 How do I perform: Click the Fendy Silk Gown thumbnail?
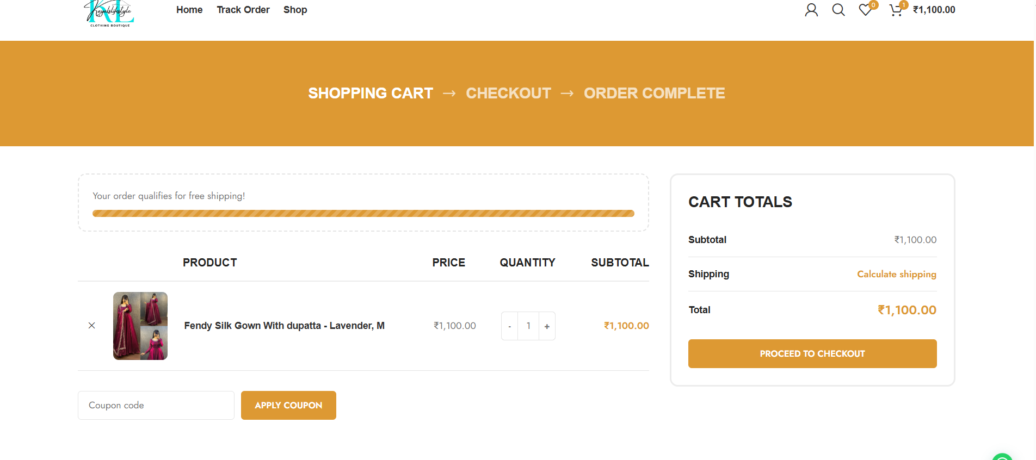coord(140,326)
